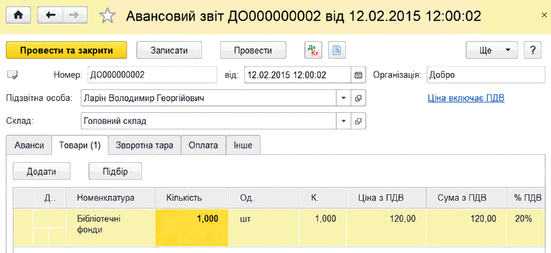Edit the Номер input field

coord(152,75)
